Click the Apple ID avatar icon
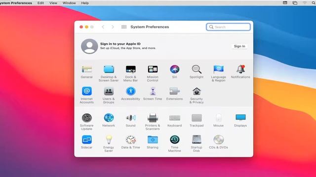This screenshot has height=177, width=316. coord(89,46)
